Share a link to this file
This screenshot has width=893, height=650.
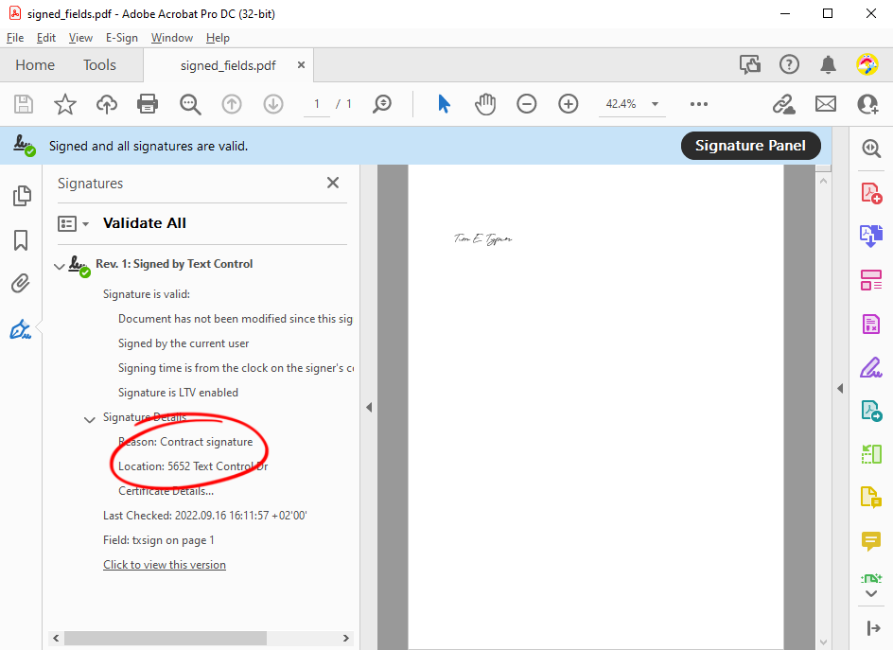[783, 104]
